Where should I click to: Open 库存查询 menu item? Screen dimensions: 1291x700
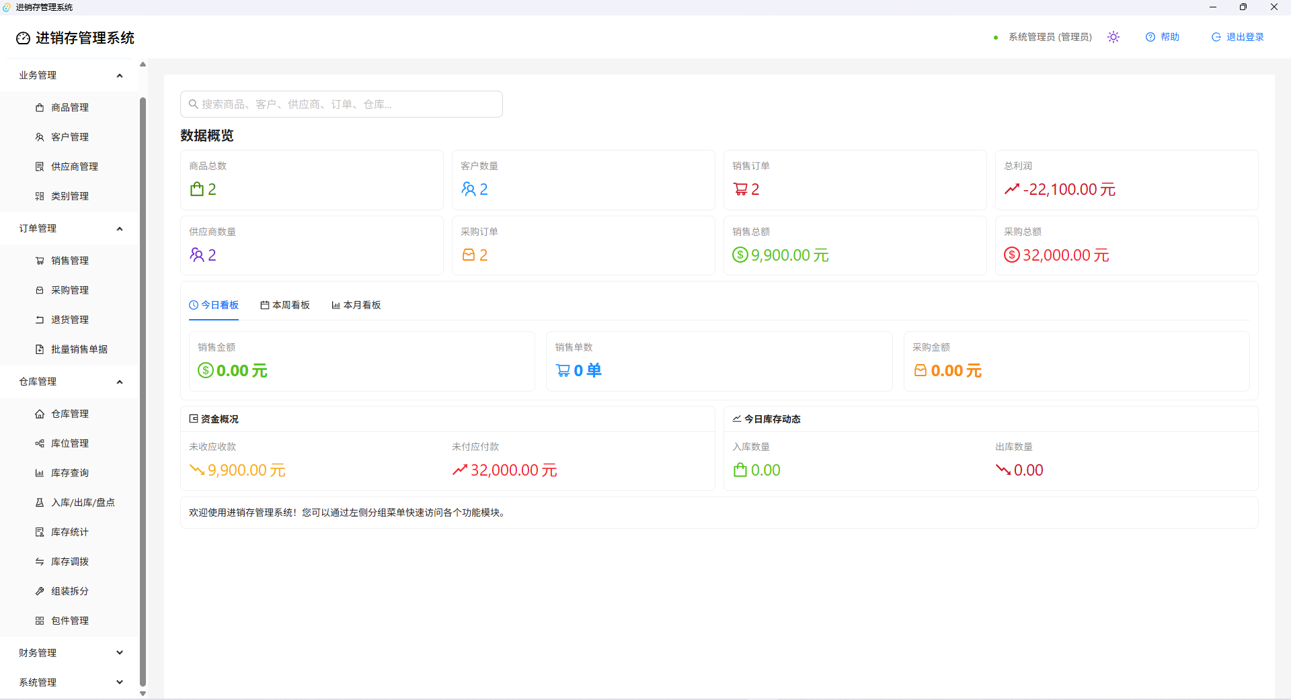69,473
